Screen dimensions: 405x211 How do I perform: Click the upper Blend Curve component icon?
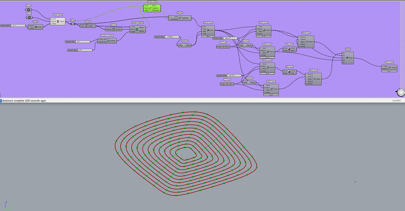307,42
